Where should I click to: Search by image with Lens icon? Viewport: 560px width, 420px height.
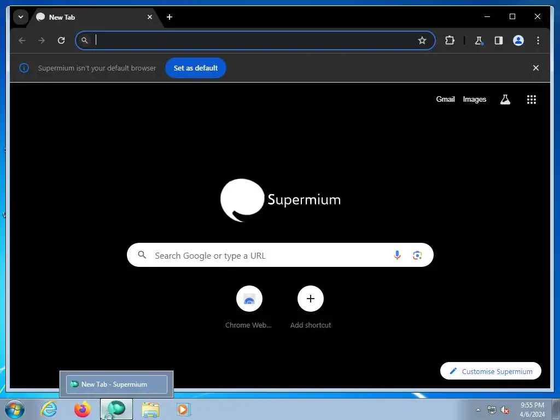[x=417, y=255]
